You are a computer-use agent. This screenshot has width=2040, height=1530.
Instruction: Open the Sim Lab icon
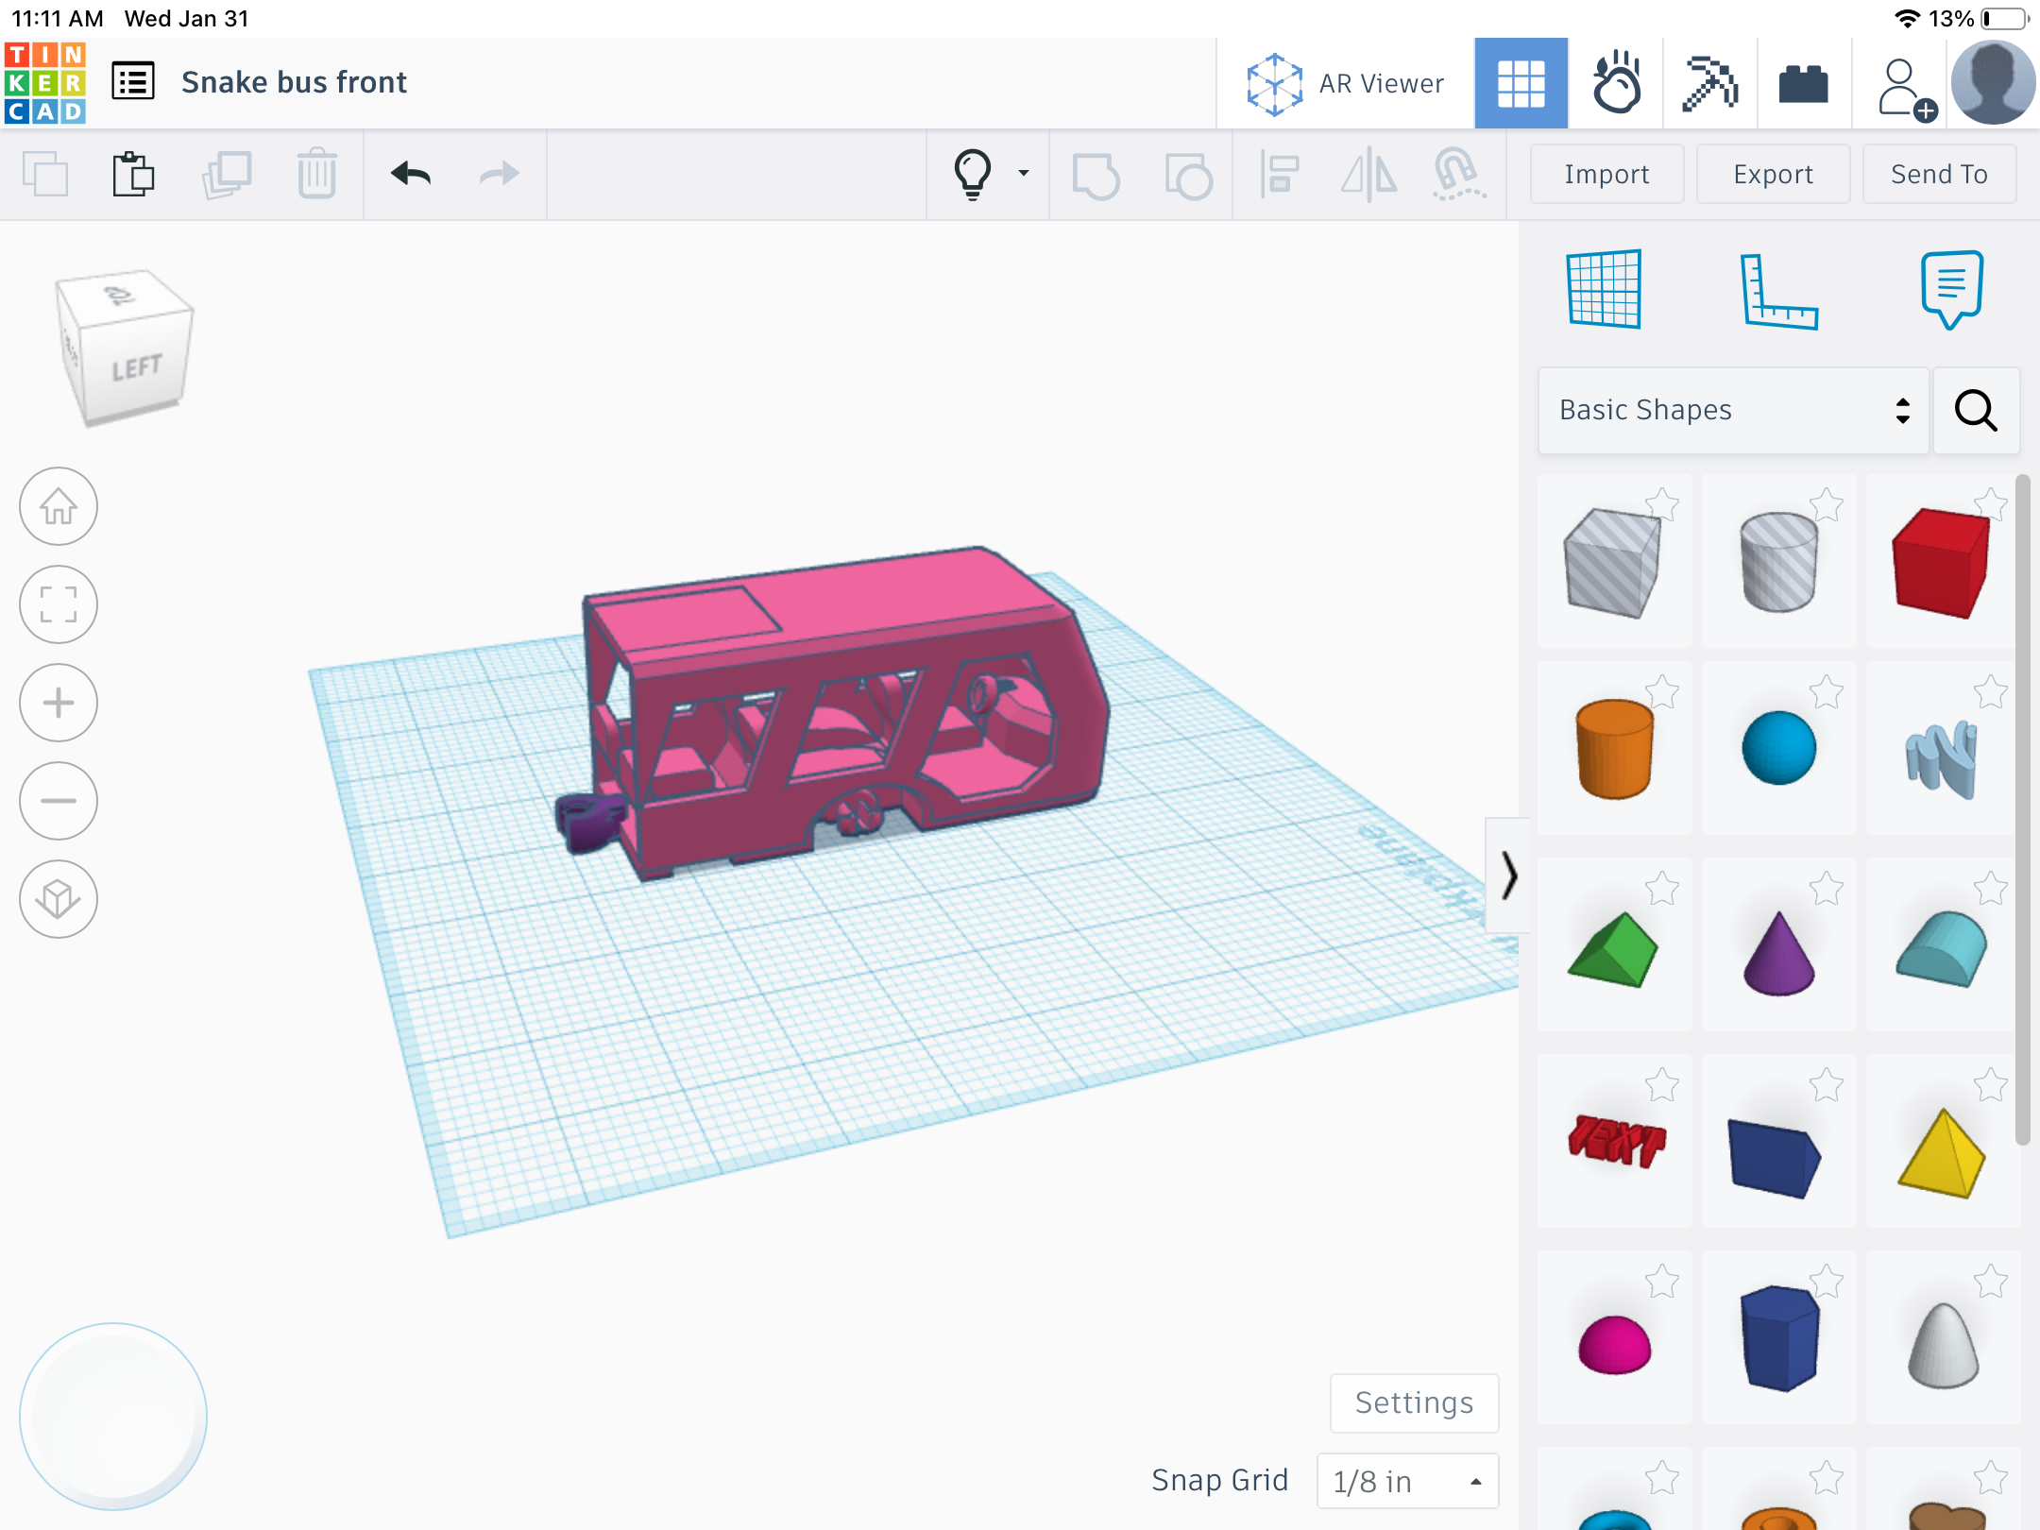(1616, 83)
